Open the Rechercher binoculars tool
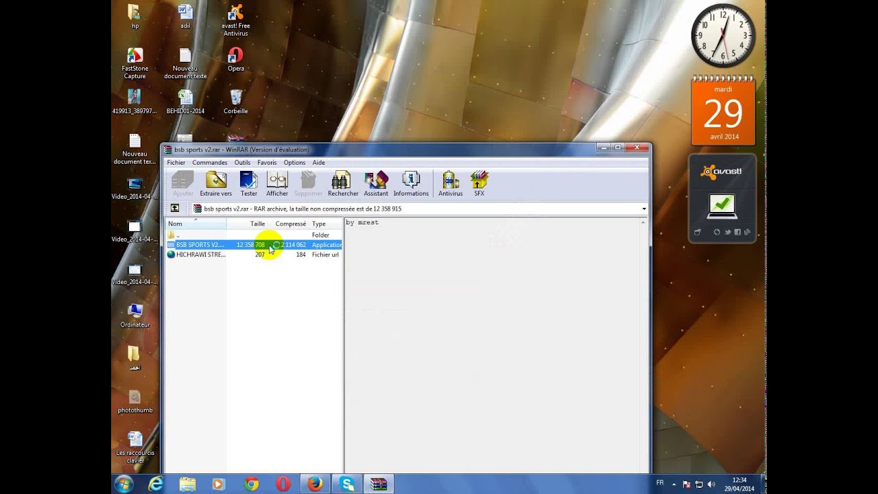This screenshot has width=878, height=494. click(343, 184)
